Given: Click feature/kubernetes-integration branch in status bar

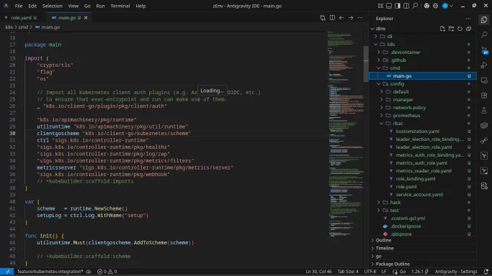Looking at the screenshot, I should point(50,272).
